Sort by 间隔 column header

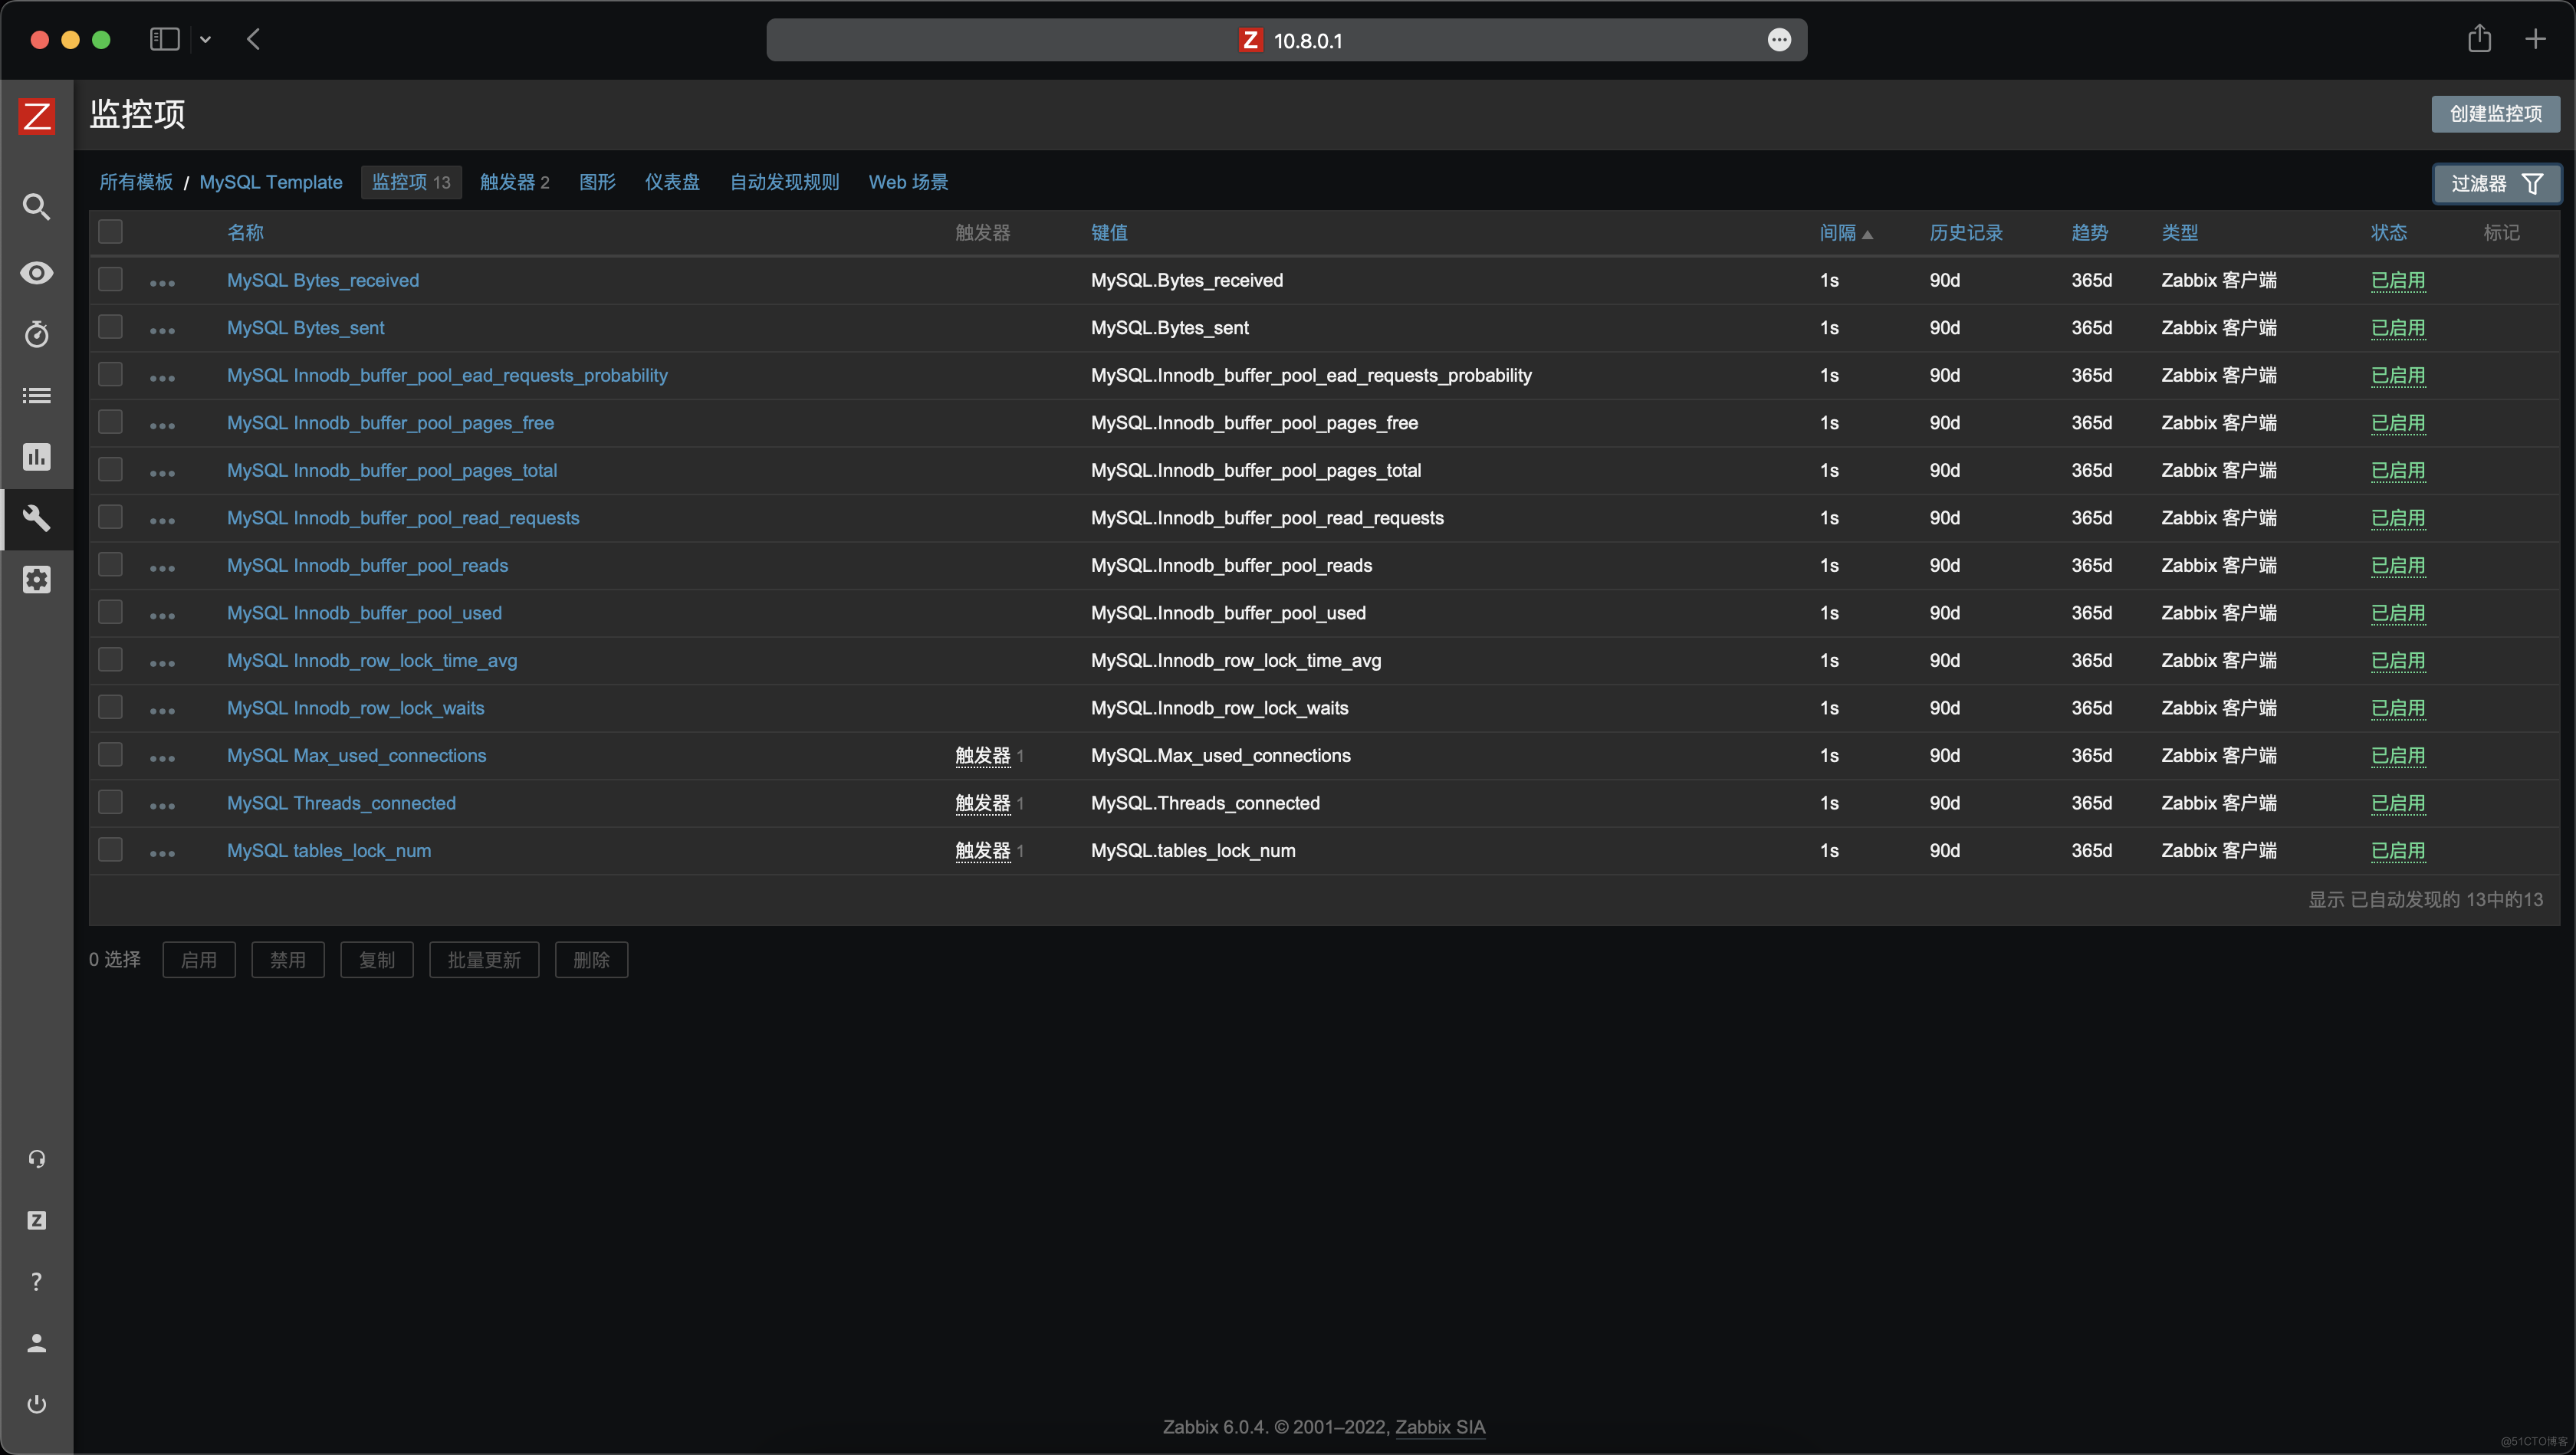(1845, 233)
